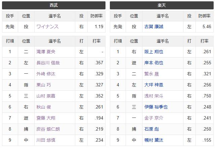Screen dimensions: 215x148
Task: Click 栗山 巧 player link
Action: pyautogui.click(x=44, y=85)
